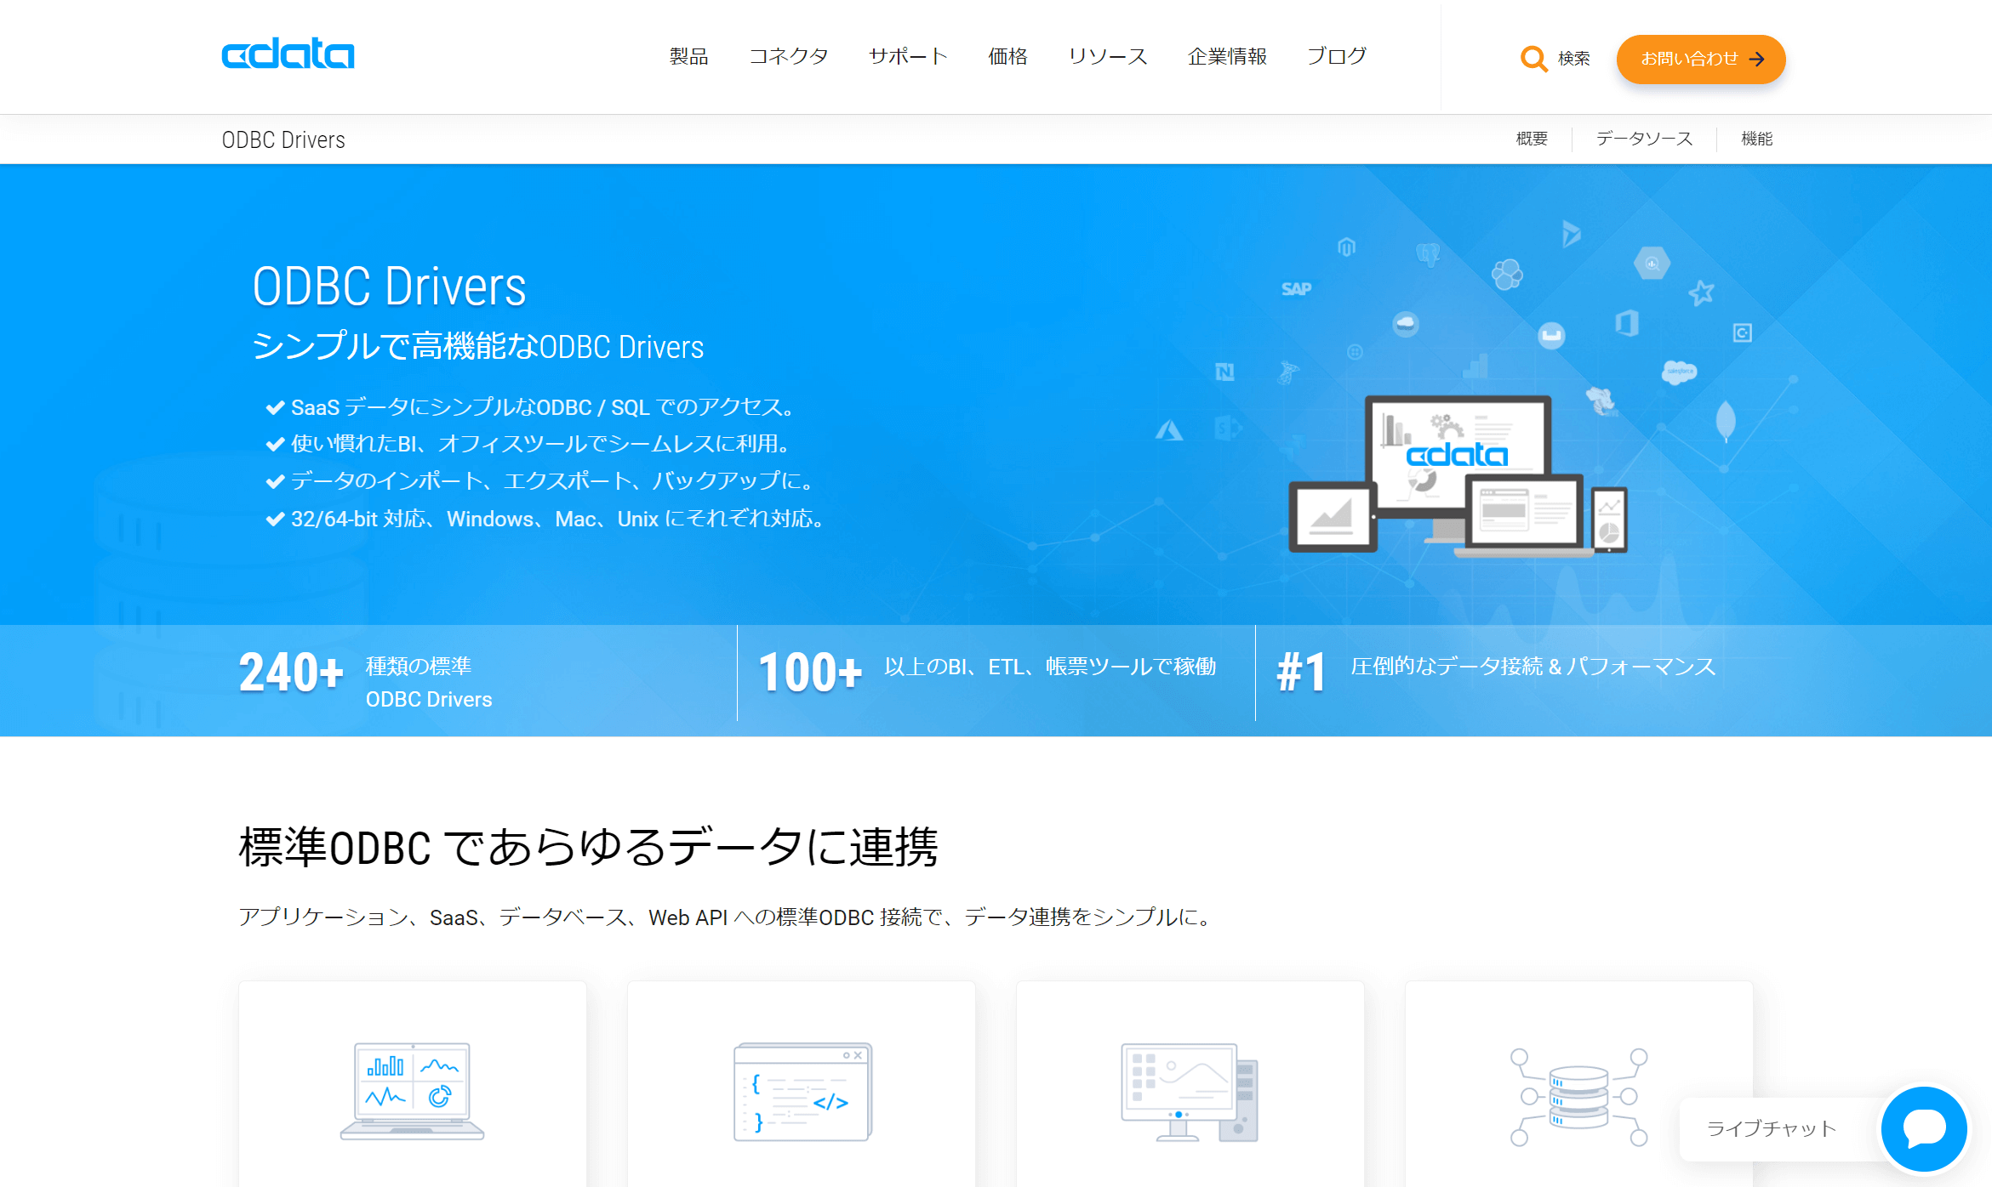
Task: Click the 価格 navigation link
Action: pyautogui.click(x=1007, y=56)
